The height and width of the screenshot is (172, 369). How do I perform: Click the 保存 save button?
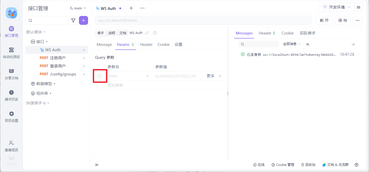coord(343,21)
